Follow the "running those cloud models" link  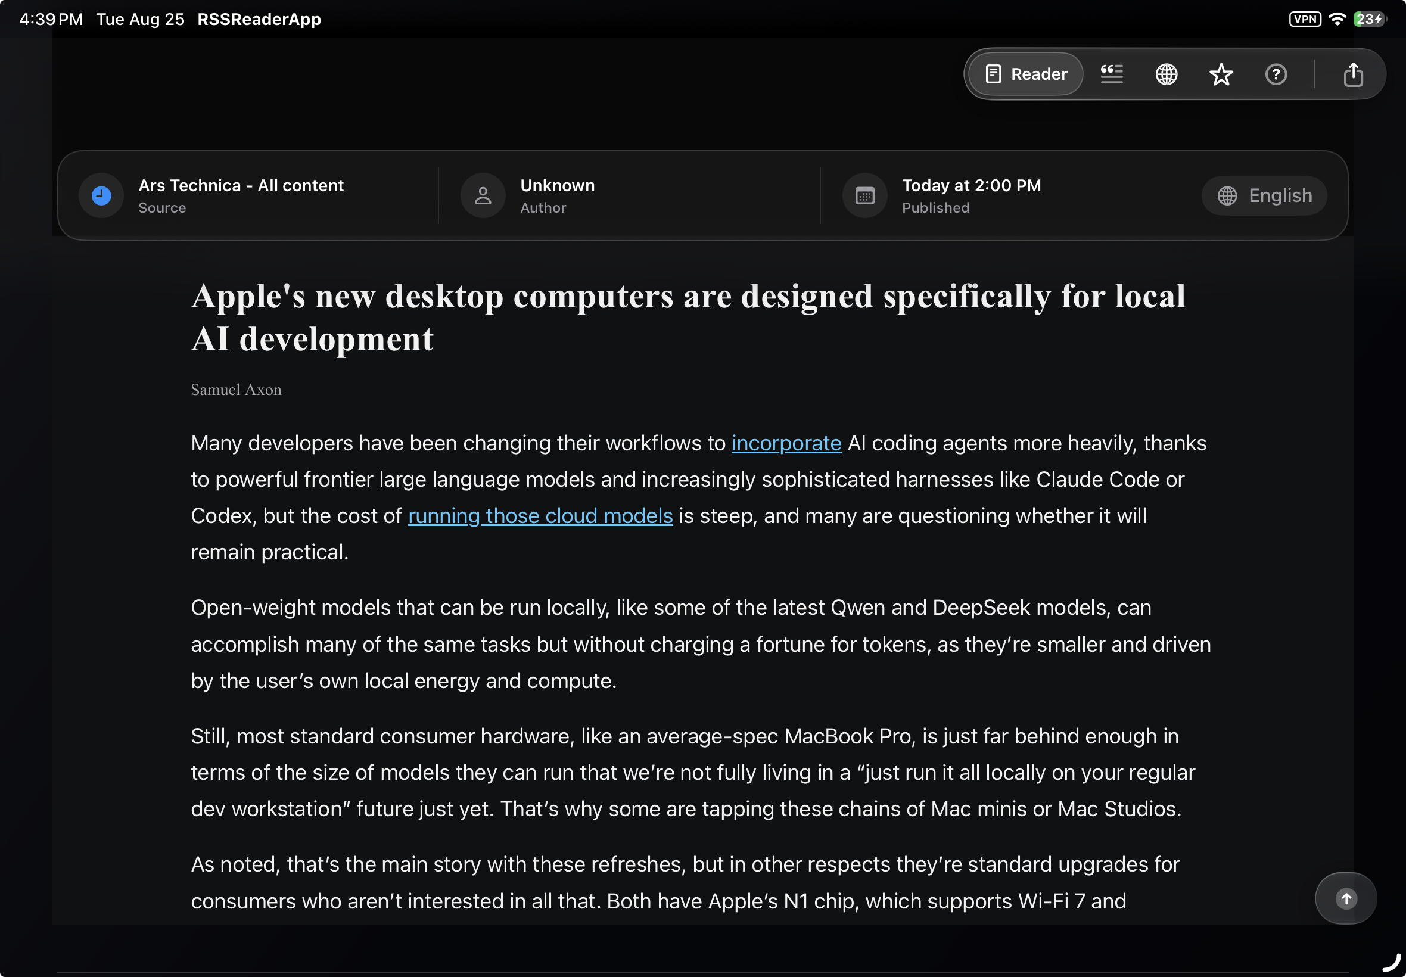click(x=540, y=515)
